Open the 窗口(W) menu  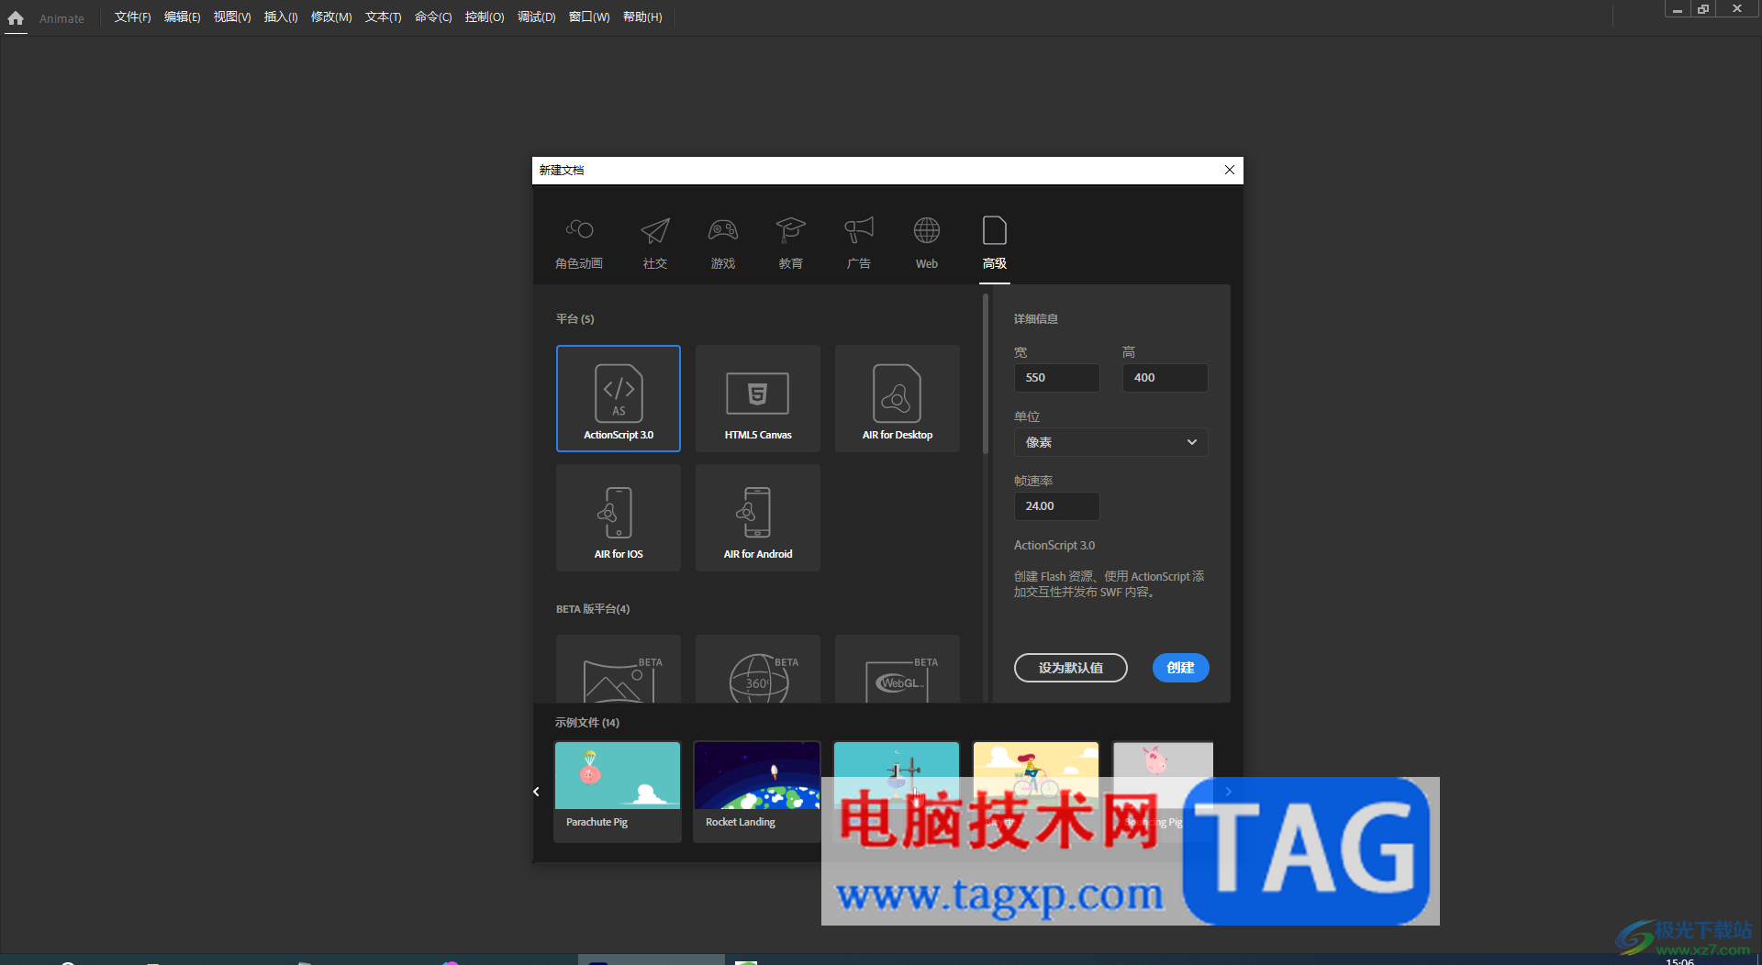tap(589, 17)
